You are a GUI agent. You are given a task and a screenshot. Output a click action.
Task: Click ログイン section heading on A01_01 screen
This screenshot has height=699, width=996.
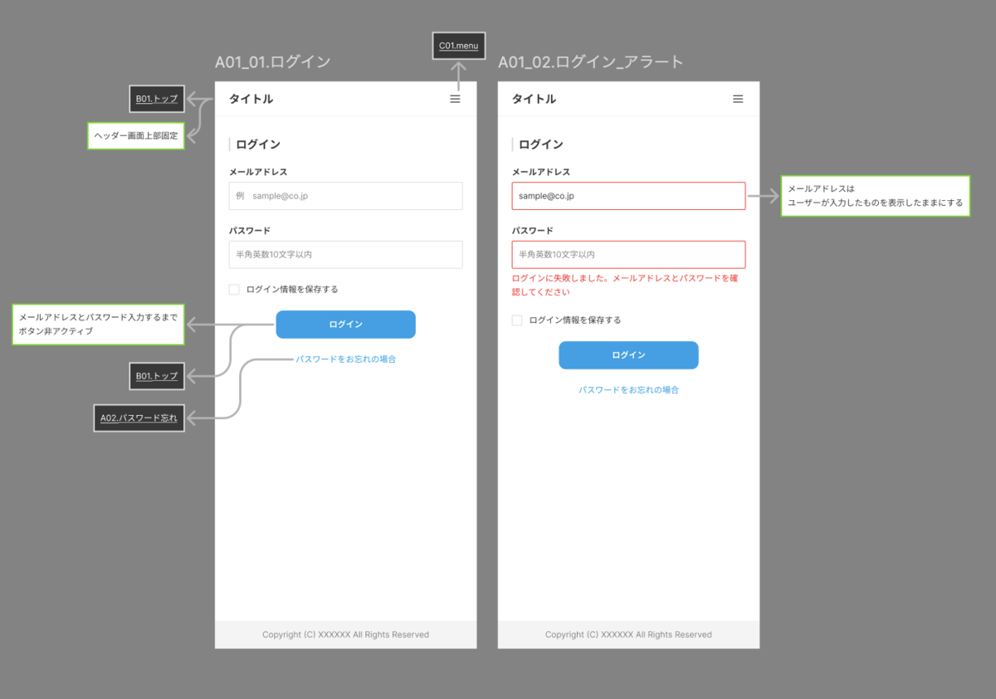click(258, 144)
